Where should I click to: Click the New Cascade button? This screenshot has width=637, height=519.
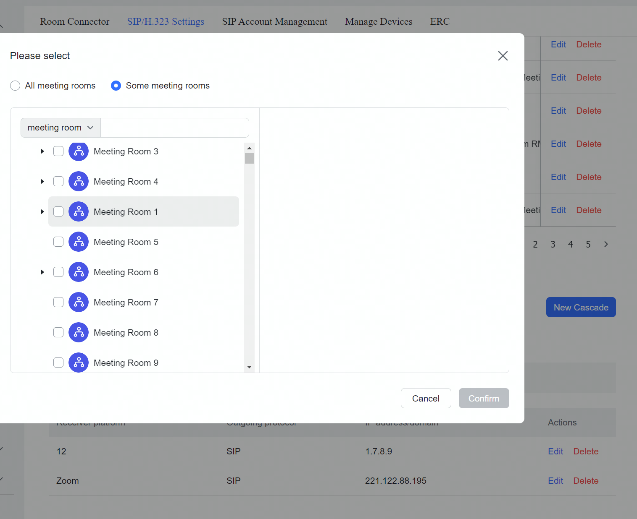(581, 307)
